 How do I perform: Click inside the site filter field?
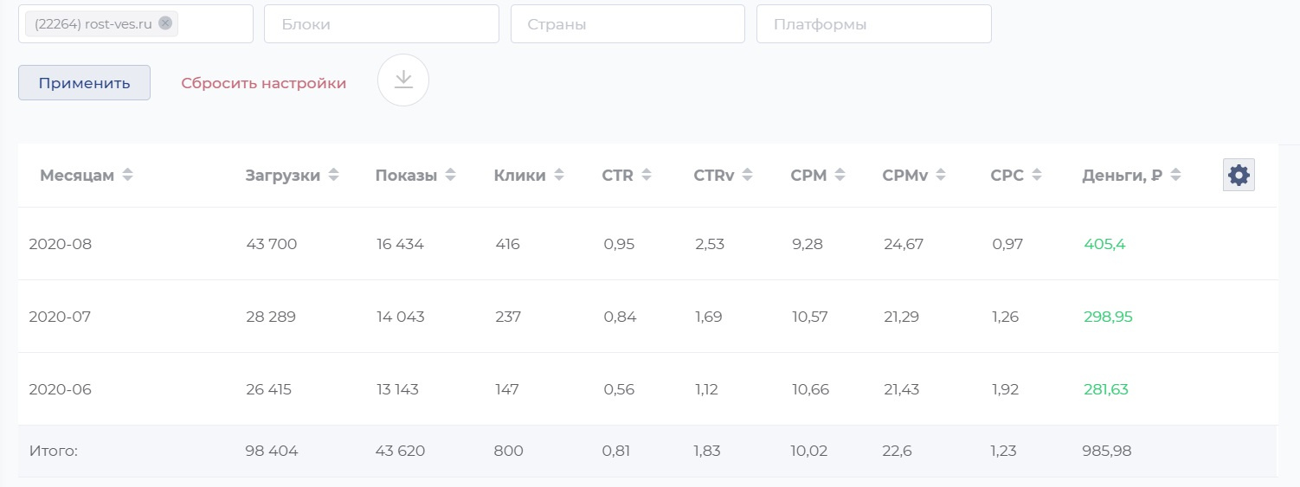pyautogui.click(x=215, y=24)
